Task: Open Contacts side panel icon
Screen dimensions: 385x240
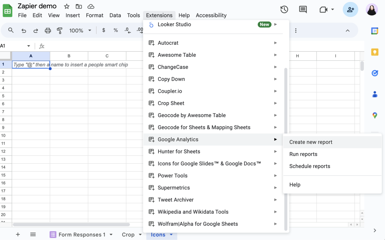Action: pyautogui.click(x=375, y=94)
